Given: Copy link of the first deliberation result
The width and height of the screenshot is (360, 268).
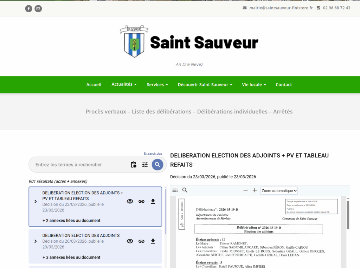Looking at the screenshot, I should [141, 201].
